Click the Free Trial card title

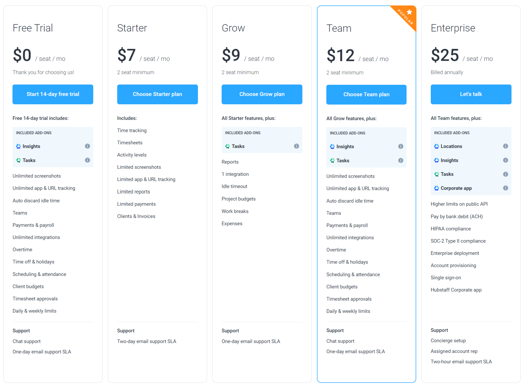[x=33, y=28]
